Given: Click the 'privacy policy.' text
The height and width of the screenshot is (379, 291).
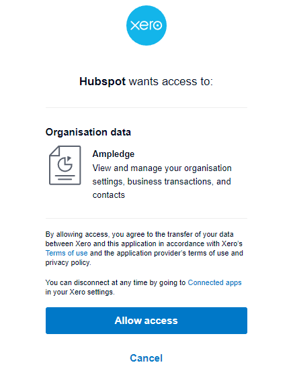Looking at the screenshot, I should tap(69, 262).
